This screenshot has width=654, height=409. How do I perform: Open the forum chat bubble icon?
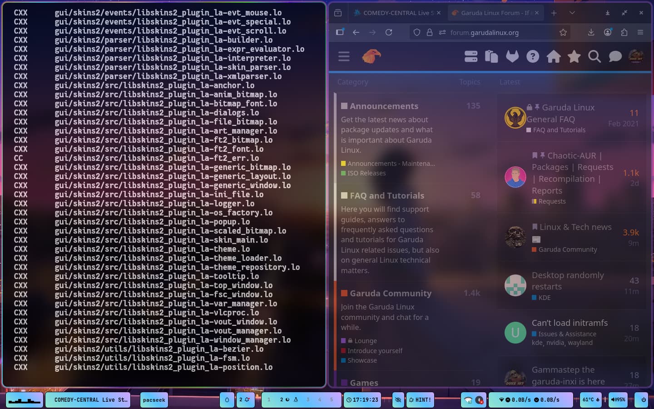tap(615, 56)
